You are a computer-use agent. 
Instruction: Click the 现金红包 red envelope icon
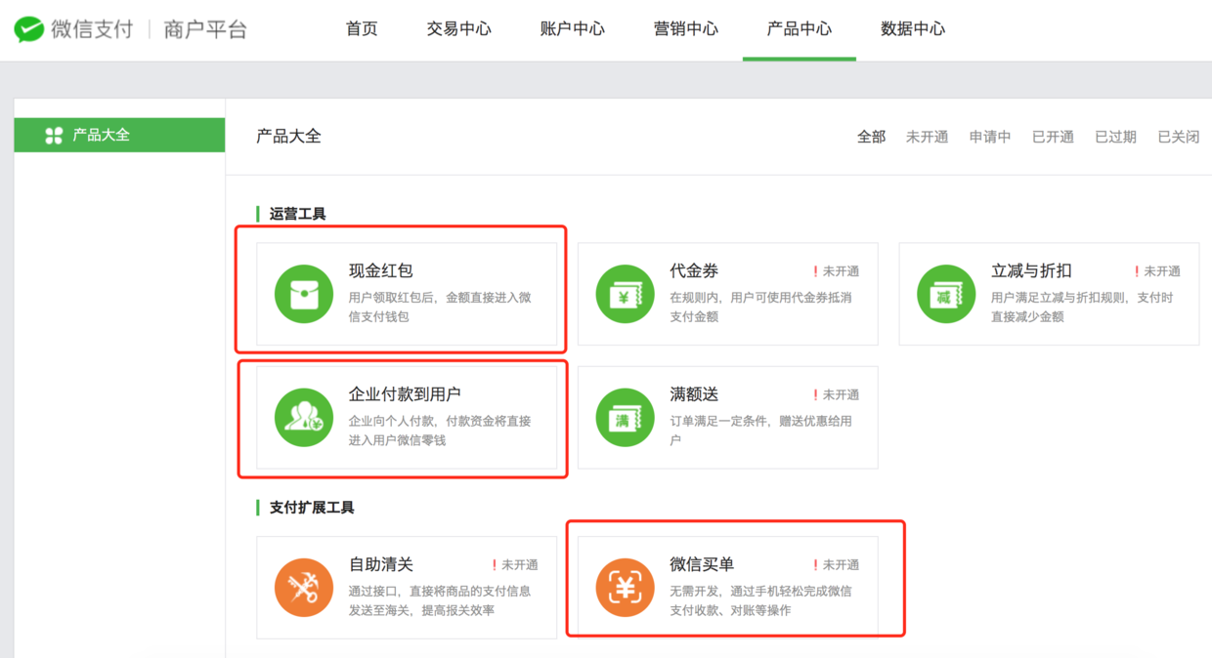tap(304, 294)
